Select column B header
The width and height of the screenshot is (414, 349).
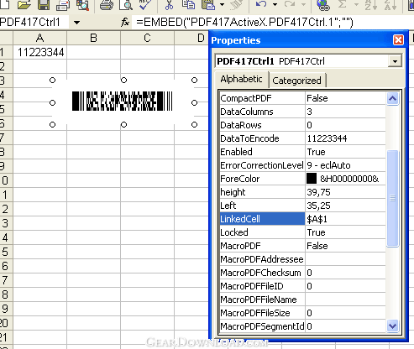point(94,38)
